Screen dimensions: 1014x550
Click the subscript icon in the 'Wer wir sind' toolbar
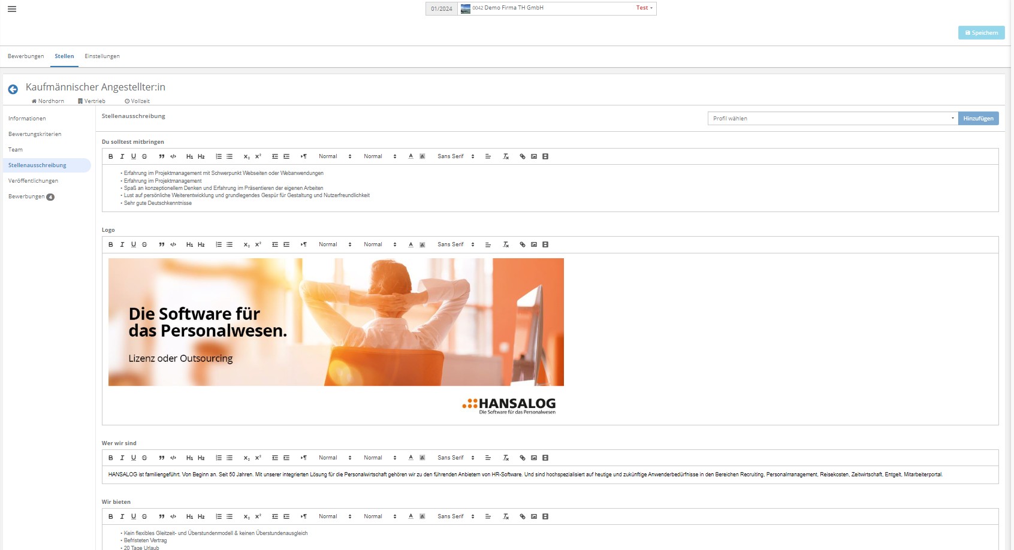point(246,458)
